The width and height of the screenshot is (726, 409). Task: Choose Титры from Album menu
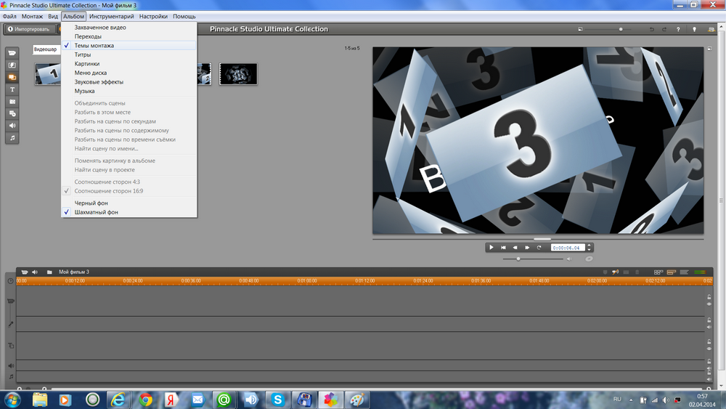click(129, 54)
